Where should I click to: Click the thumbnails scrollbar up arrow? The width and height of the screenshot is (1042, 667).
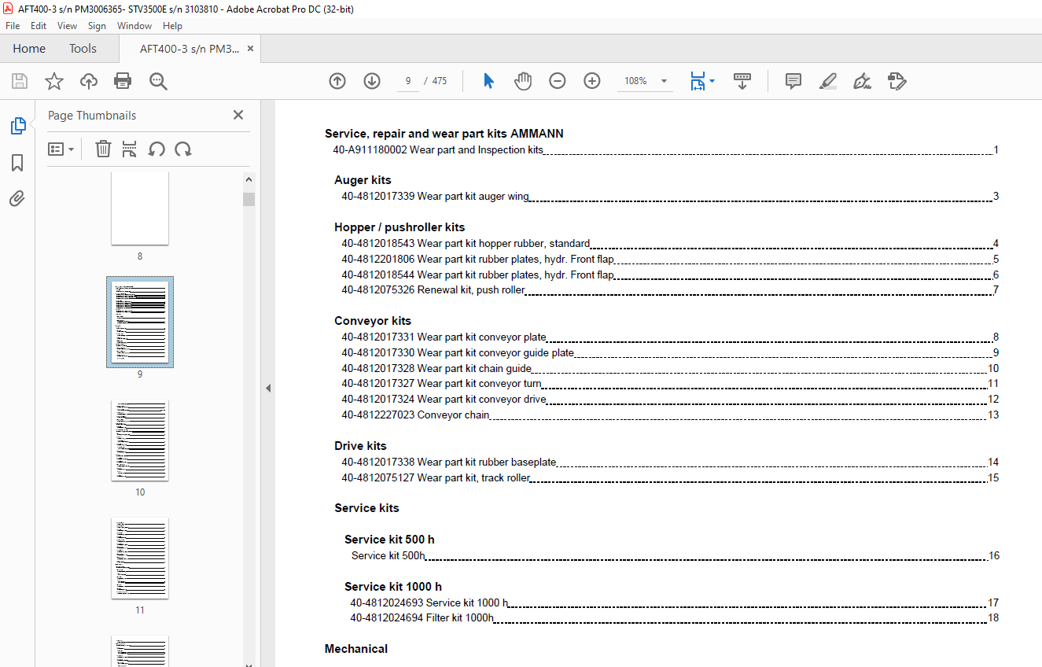click(249, 179)
